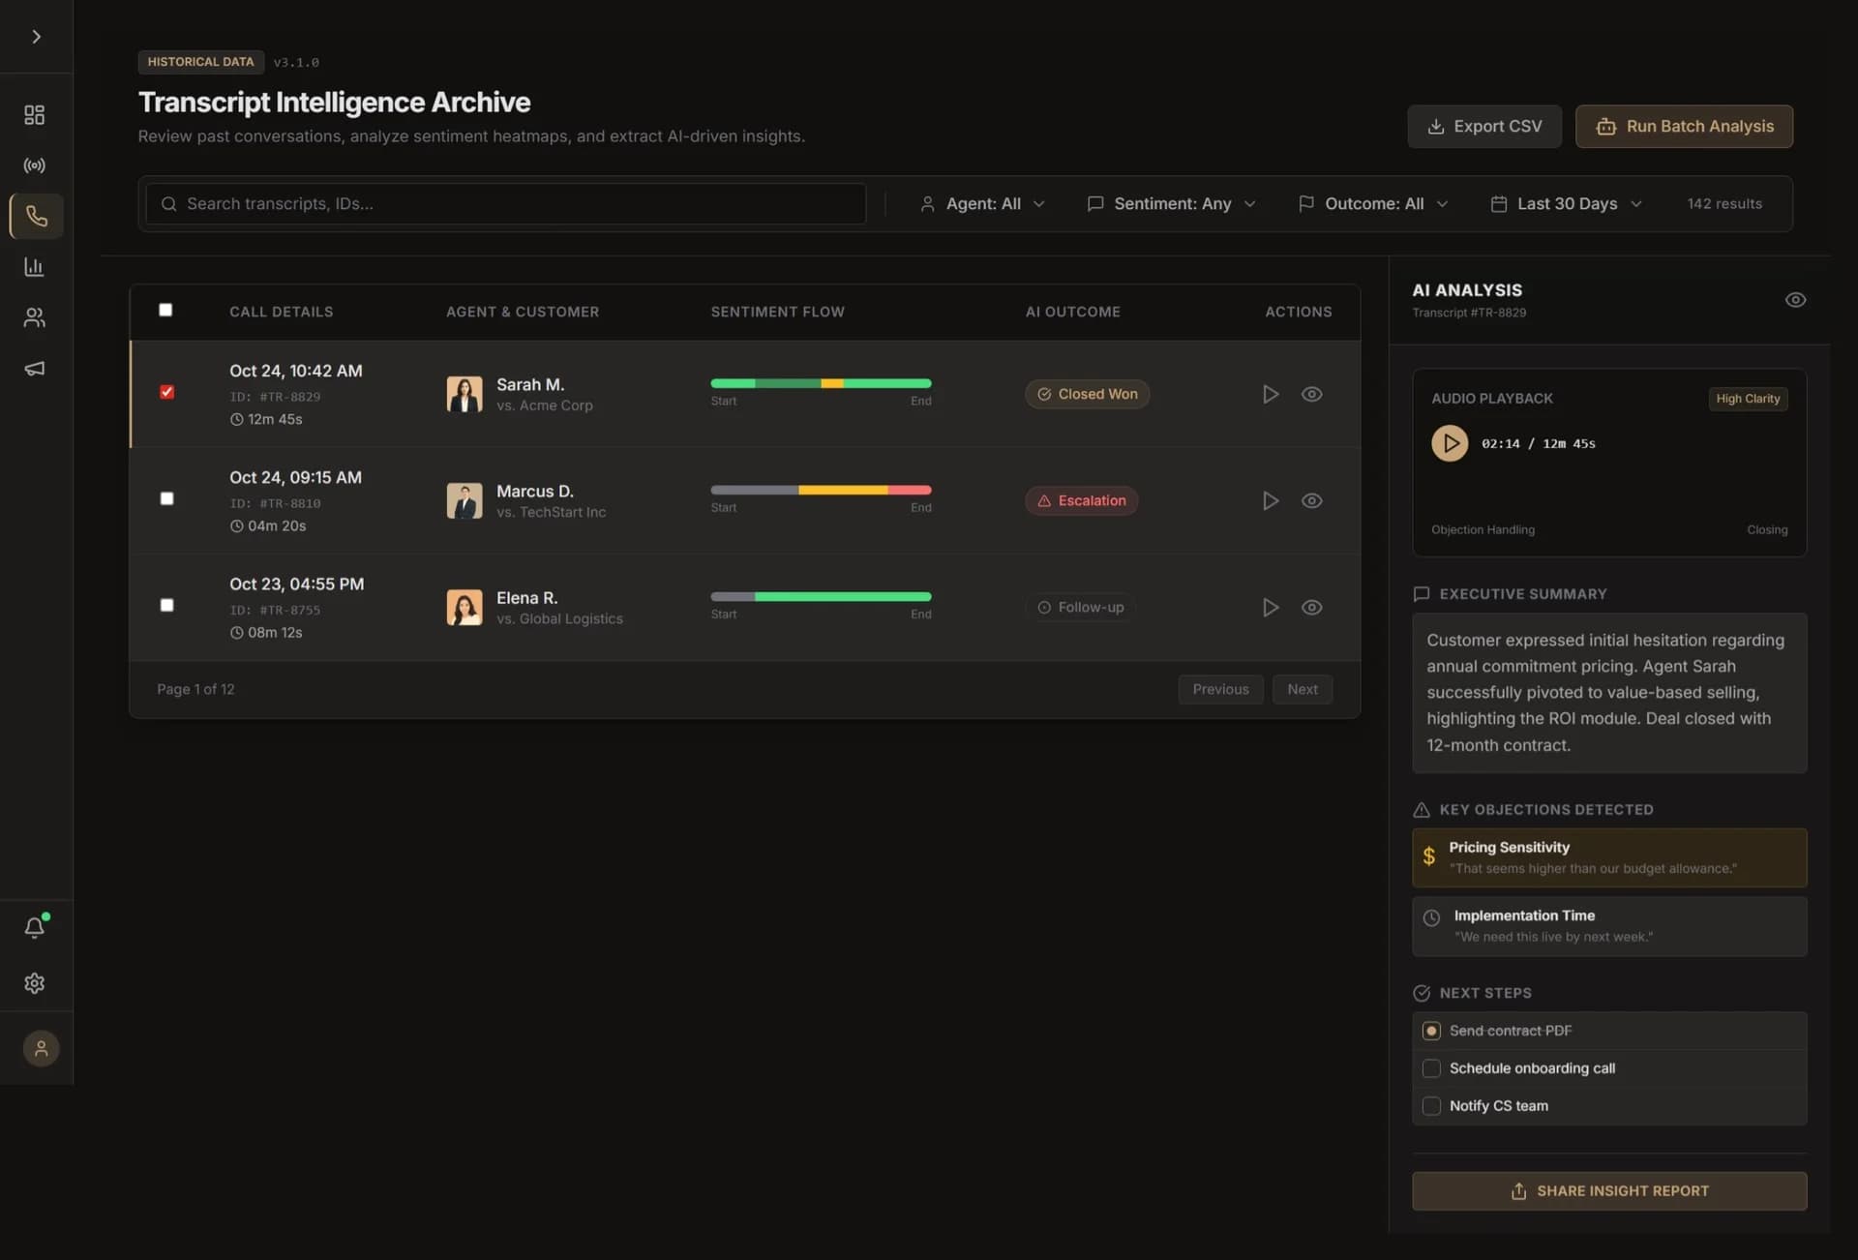Viewport: 1858px width, 1260px height.
Task: Toggle the AI Analysis panel eye icon
Action: 1795,300
